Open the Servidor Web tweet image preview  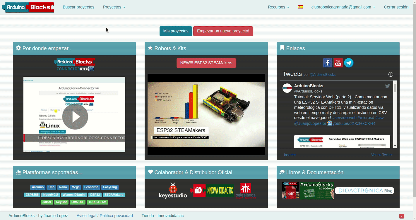coord(342,142)
